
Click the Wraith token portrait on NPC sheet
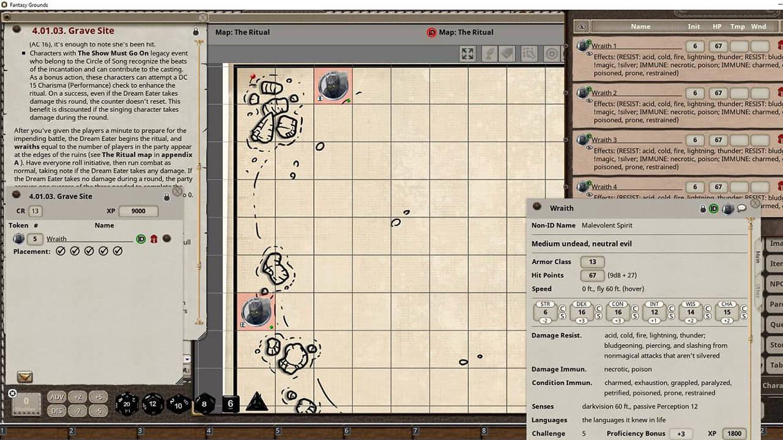tap(727, 208)
